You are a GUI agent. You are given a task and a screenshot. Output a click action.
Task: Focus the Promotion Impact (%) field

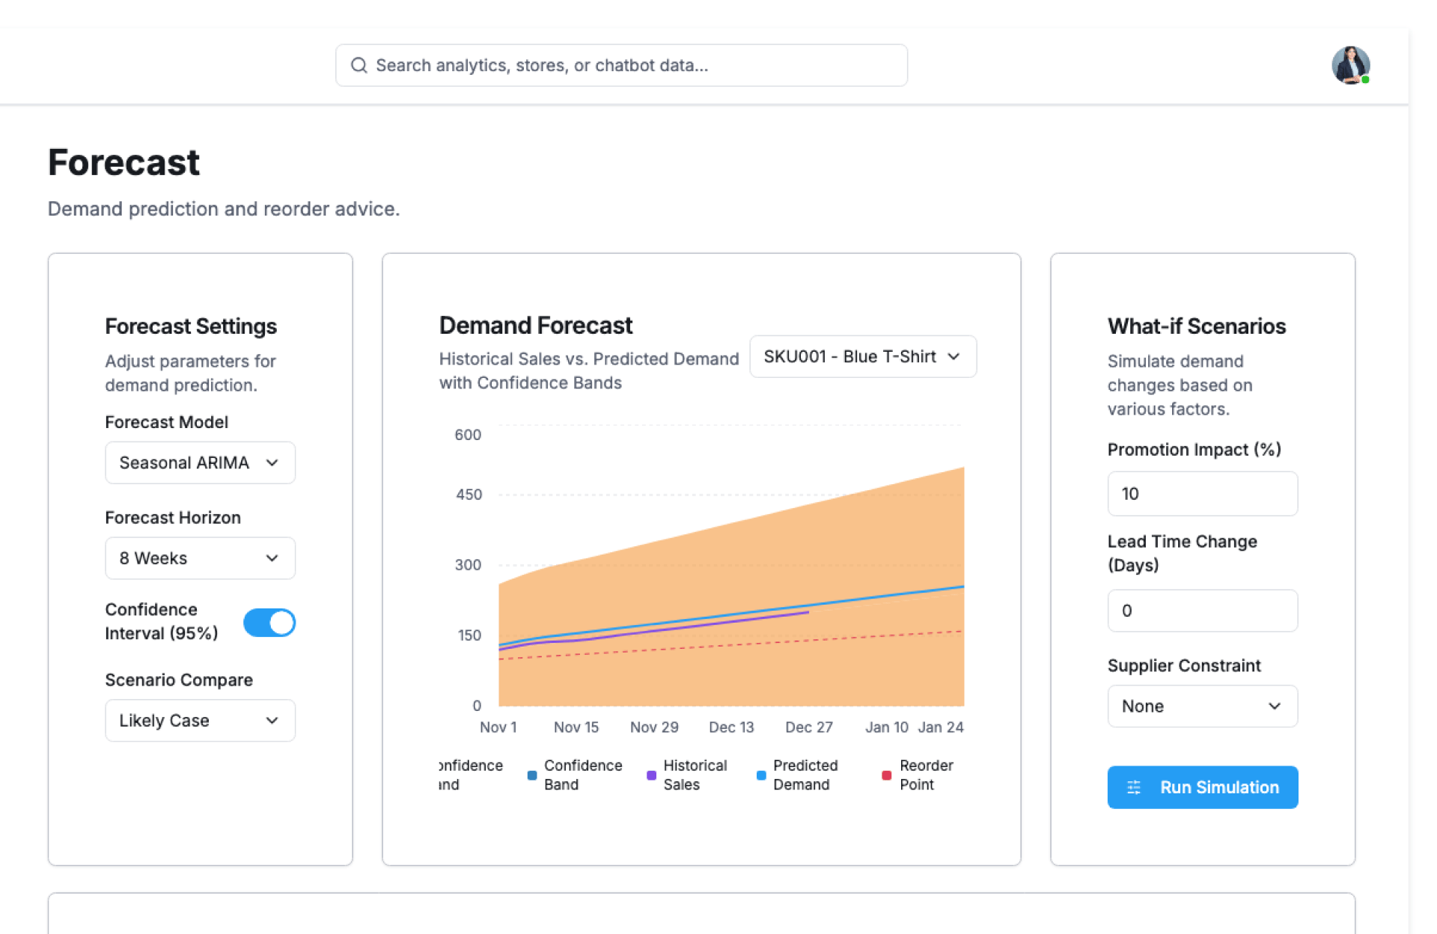(x=1202, y=494)
